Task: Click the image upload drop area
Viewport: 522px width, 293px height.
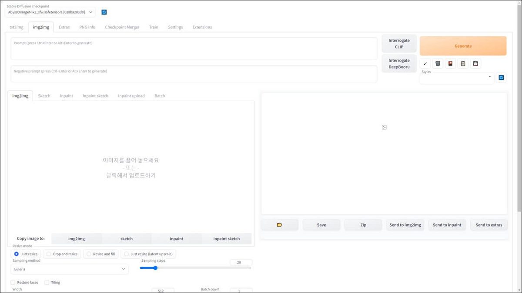Action: [x=131, y=168]
